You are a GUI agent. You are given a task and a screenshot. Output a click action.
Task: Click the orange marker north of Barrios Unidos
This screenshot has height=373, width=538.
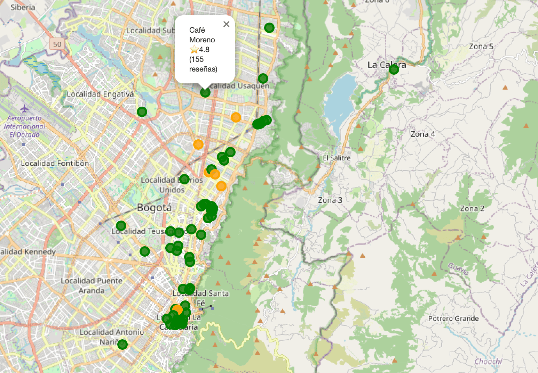tap(198, 144)
